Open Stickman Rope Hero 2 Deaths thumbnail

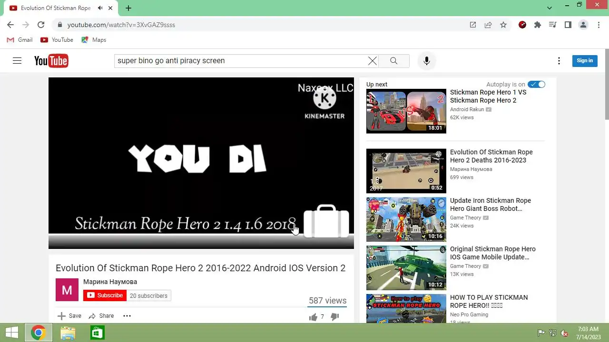coord(406,171)
